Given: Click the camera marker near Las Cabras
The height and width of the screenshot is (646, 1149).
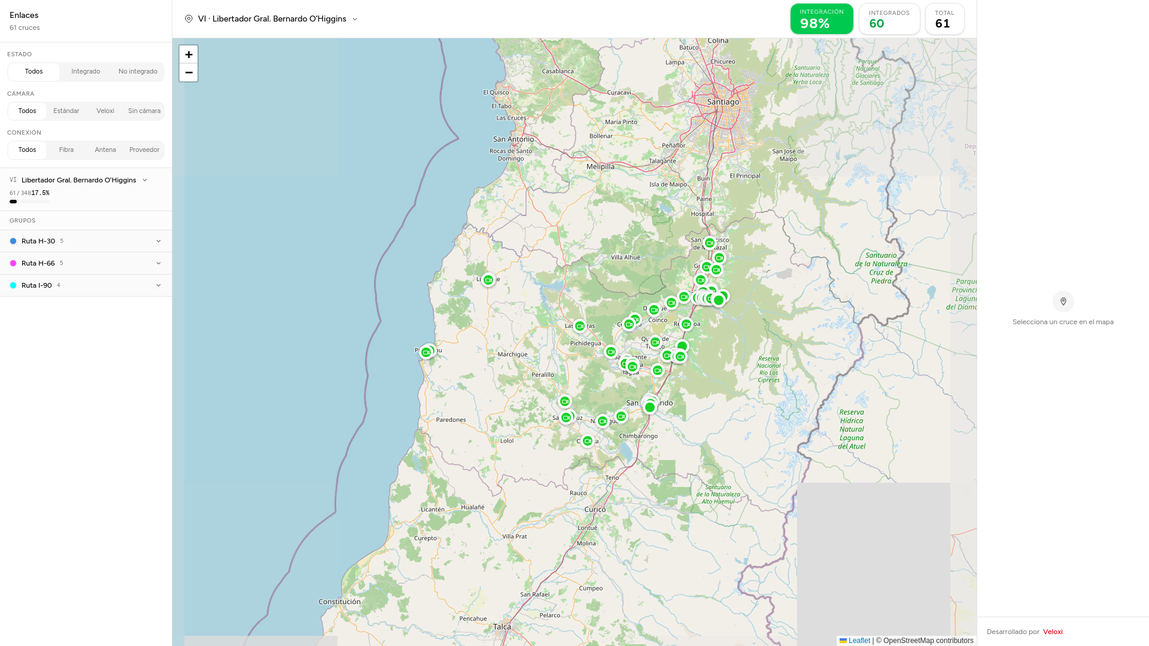Looking at the screenshot, I should pos(579,326).
